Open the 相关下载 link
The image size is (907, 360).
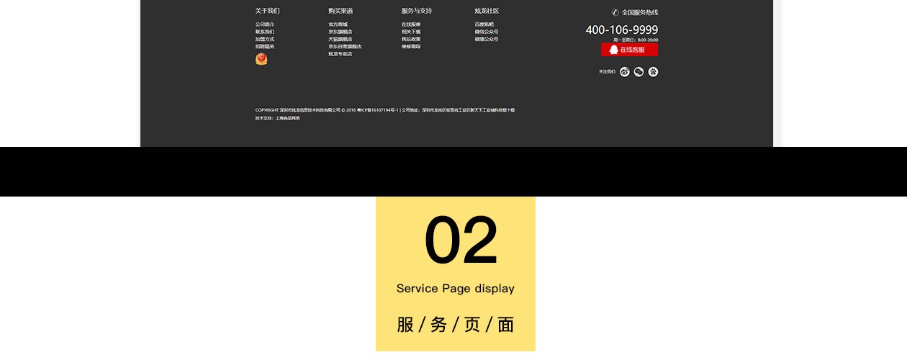click(410, 32)
